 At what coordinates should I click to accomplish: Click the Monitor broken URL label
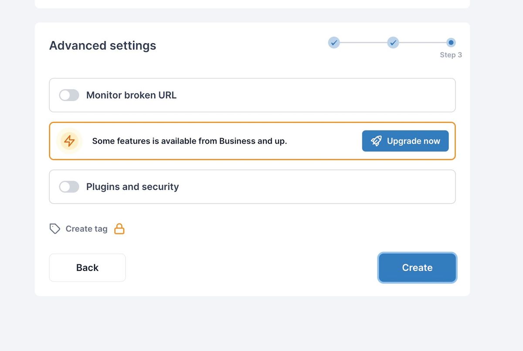131,95
